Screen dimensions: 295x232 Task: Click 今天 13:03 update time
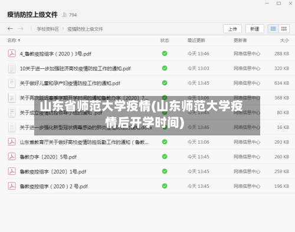[198, 68]
